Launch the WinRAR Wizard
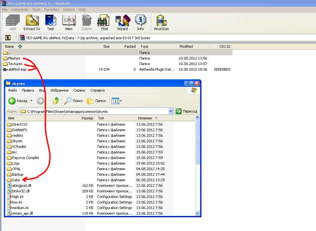 click(x=122, y=23)
